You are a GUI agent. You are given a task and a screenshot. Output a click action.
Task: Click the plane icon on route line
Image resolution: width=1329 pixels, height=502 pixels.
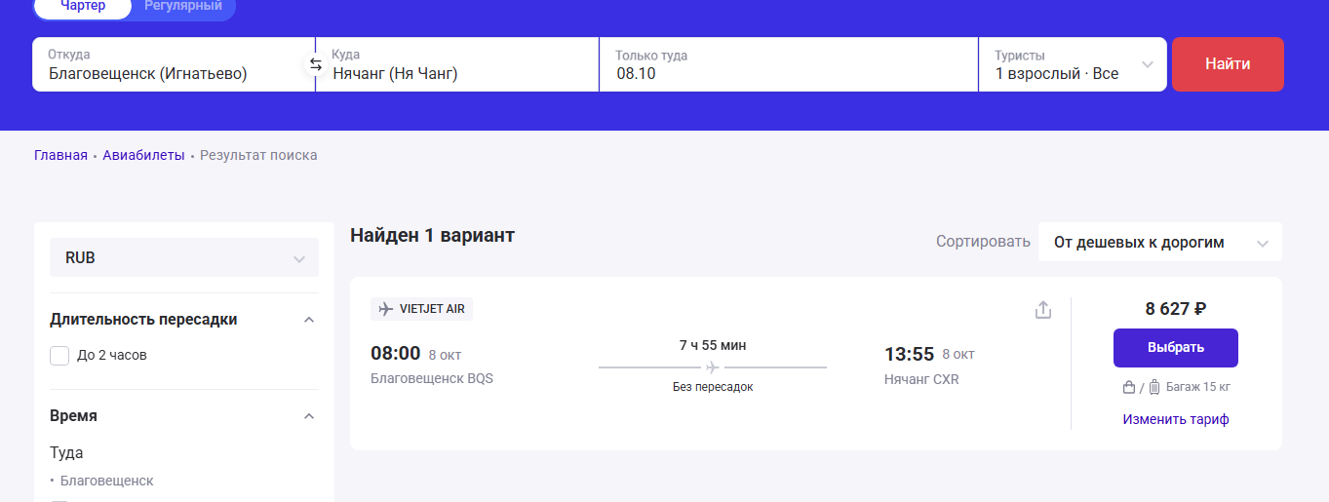712,367
